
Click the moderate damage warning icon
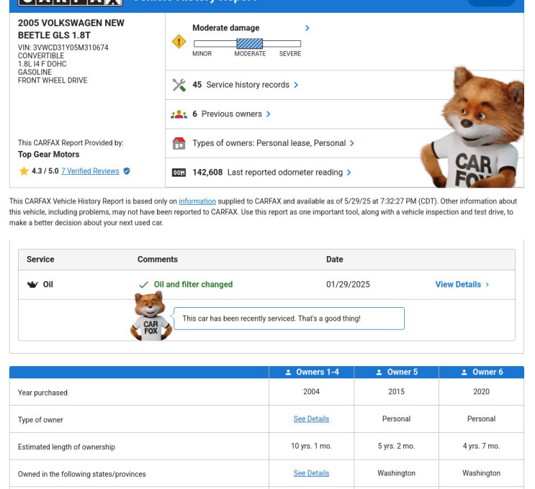click(x=179, y=42)
